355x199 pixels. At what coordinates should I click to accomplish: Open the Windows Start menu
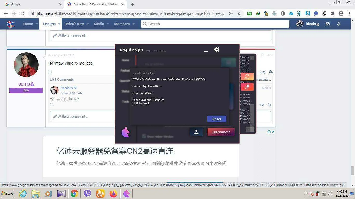7,193
